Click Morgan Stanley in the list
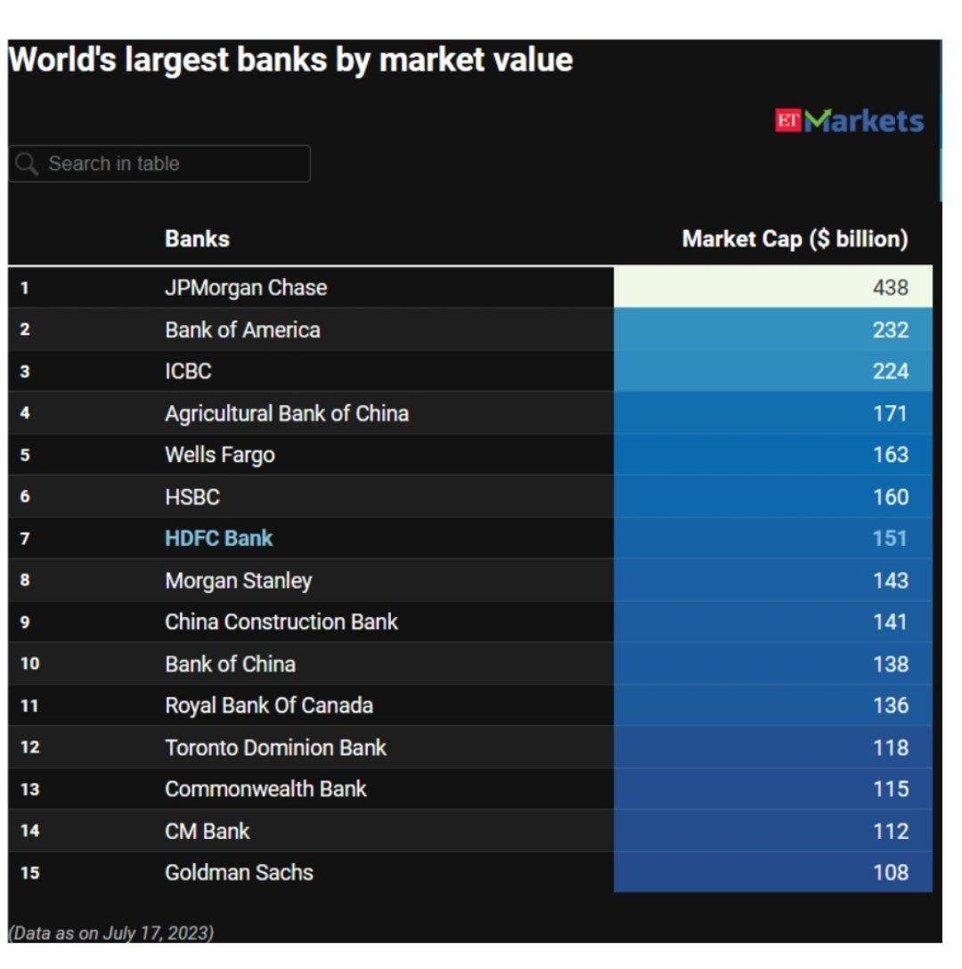Image resolution: width=962 pixels, height=969 pixels. click(239, 581)
